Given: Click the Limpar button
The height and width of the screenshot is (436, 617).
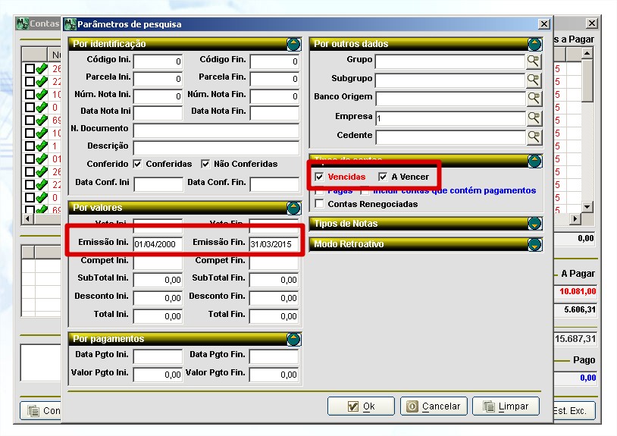Looking at the screenshot, I should [505, 406].
